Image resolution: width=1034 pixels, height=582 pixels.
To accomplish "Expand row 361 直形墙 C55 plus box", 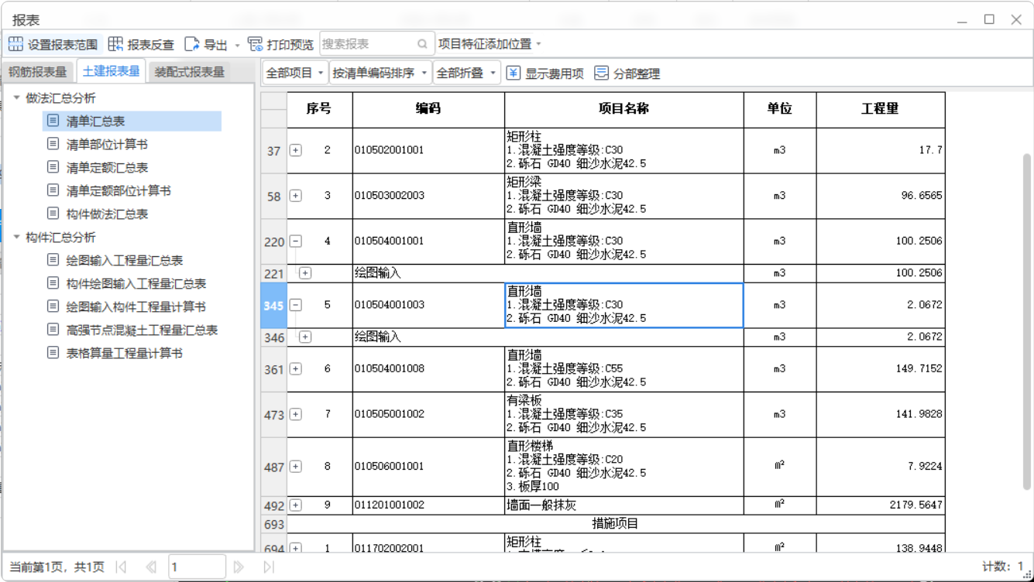I will point(295,369).
